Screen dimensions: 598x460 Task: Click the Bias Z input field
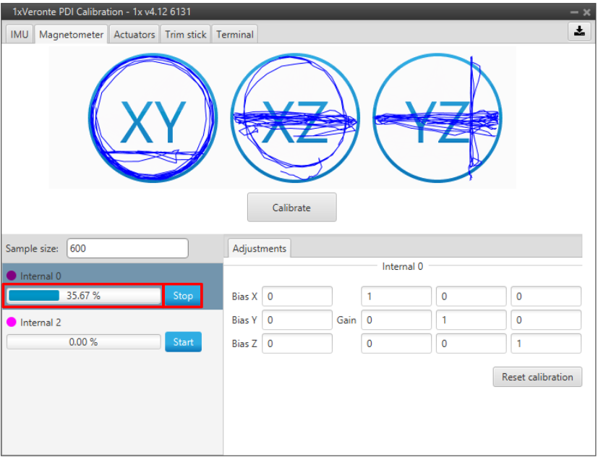[297, 344]
